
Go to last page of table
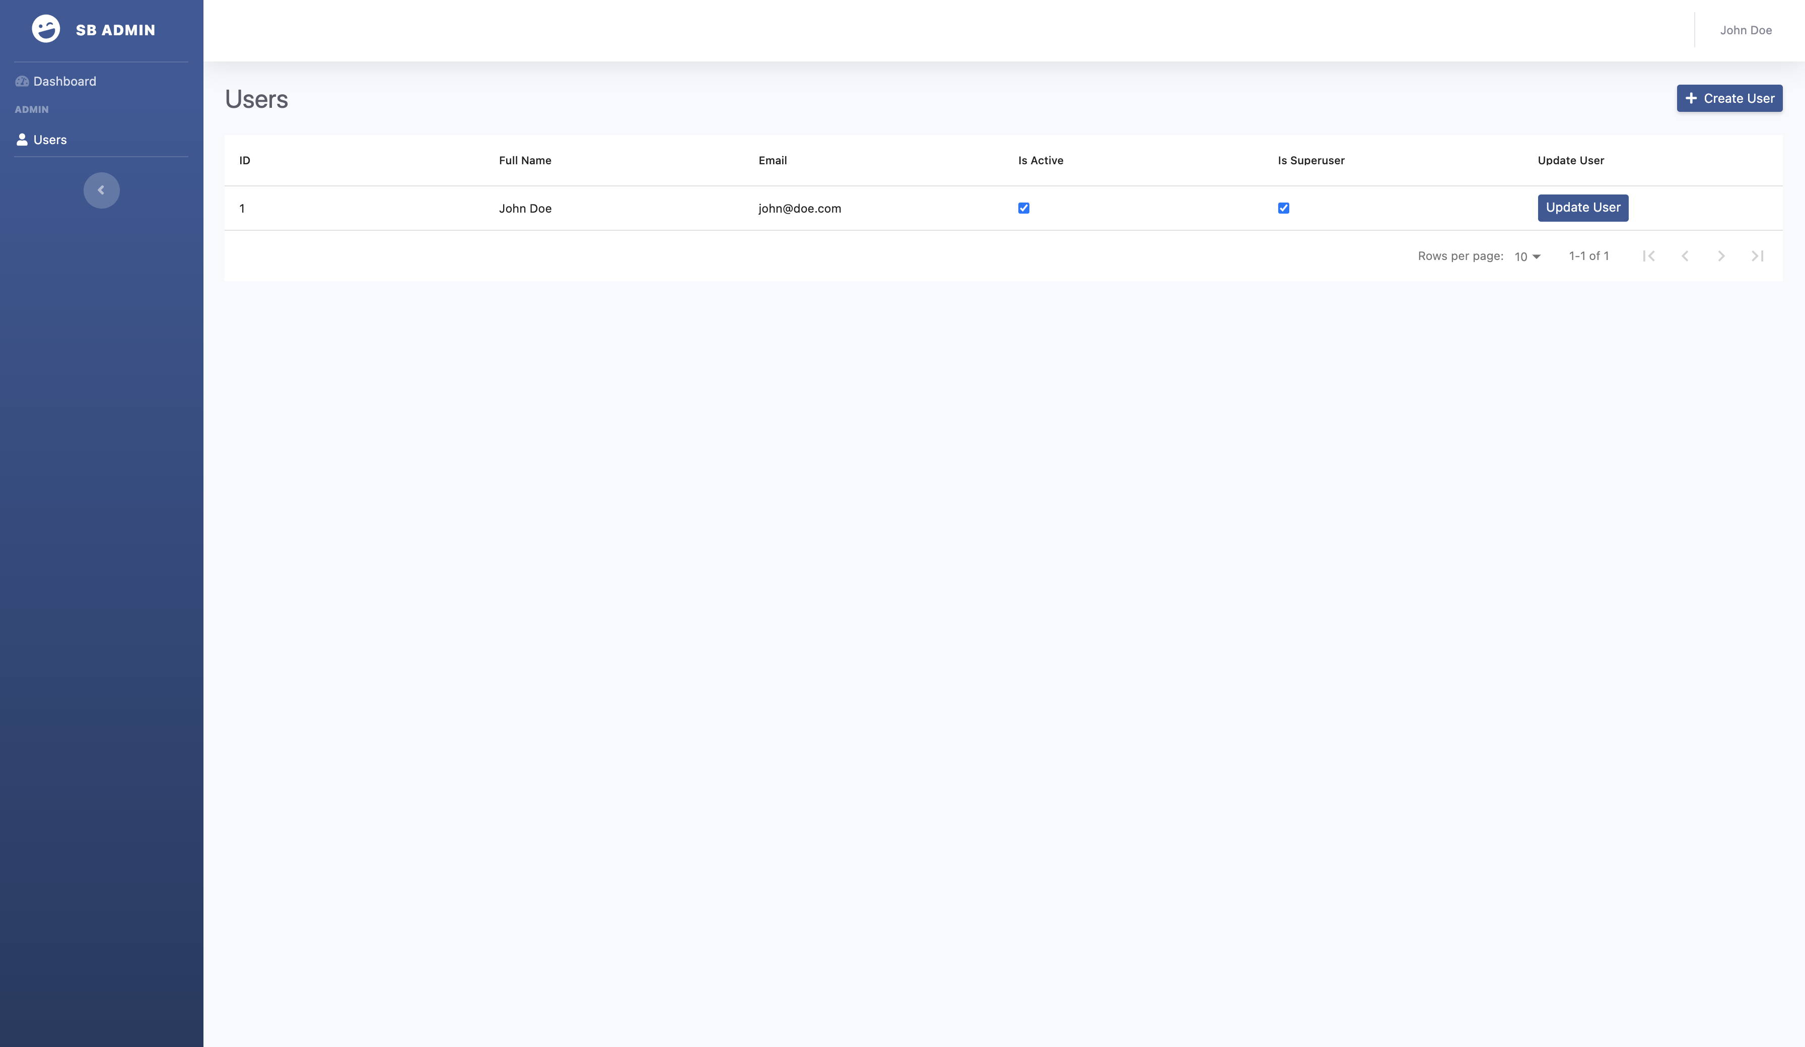pos(1757,256)
